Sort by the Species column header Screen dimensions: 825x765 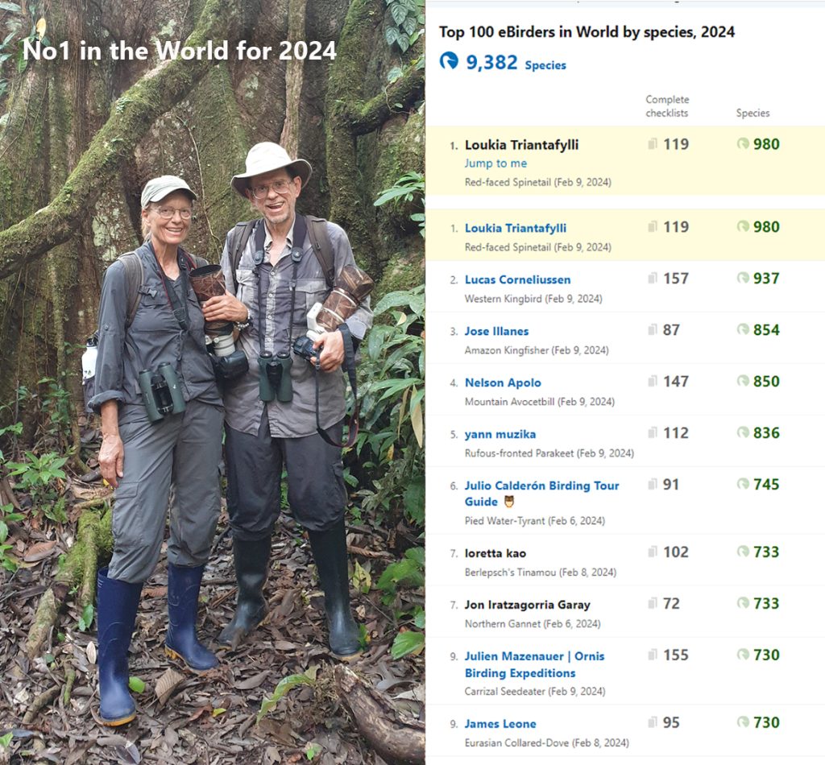point(752,113)
